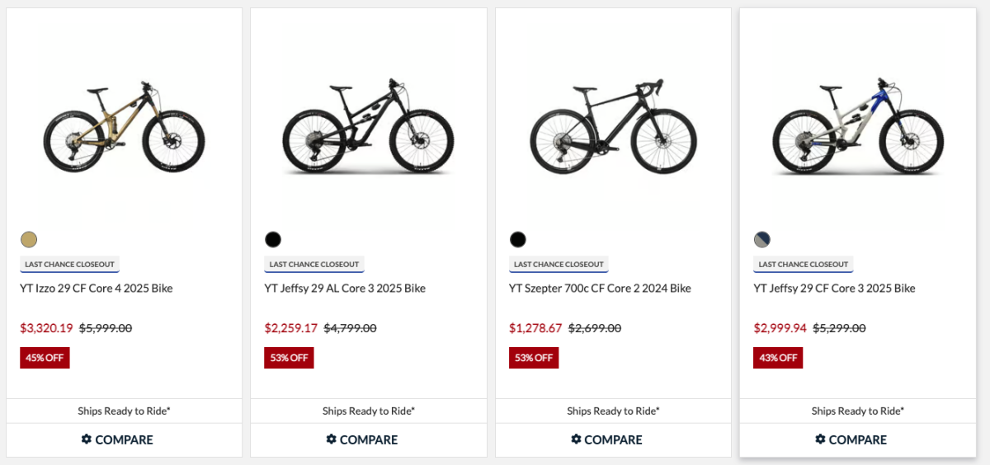The image size is (990, 465).
Task: Click gear icon beside Szepter Compare
Action: [x=576, y=439]
